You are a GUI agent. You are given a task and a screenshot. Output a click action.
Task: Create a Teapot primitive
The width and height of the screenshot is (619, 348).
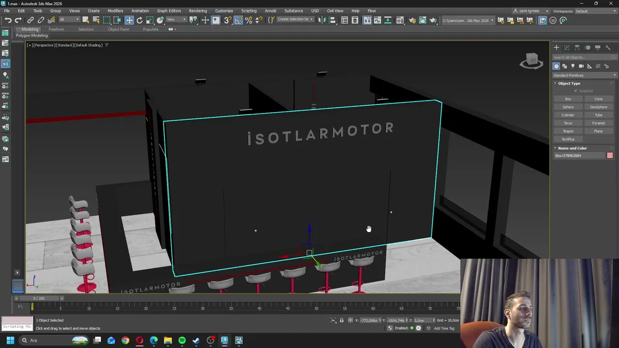[x=568, y=131]
